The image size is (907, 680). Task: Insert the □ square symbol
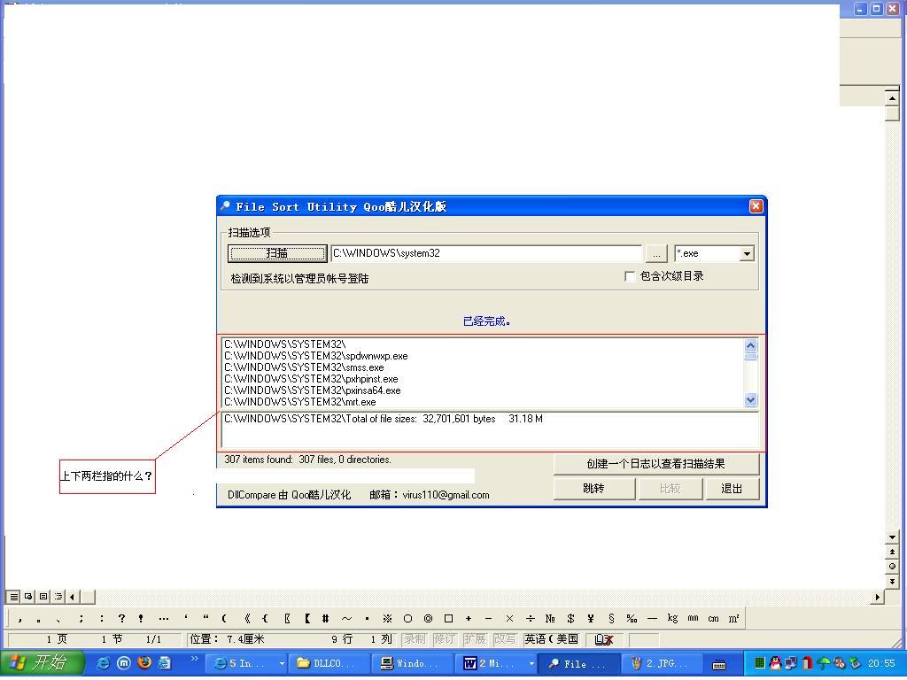click(x=448, y=618)
